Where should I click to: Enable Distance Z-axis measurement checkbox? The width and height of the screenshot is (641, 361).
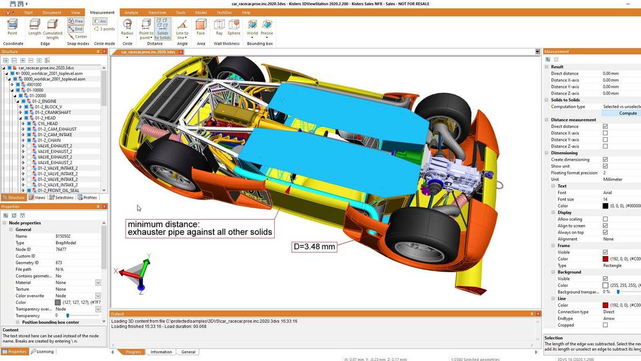pos(605,146)
